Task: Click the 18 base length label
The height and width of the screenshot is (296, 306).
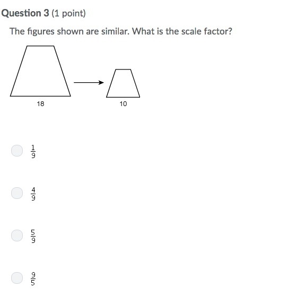Action: click(x=41, y=104)
